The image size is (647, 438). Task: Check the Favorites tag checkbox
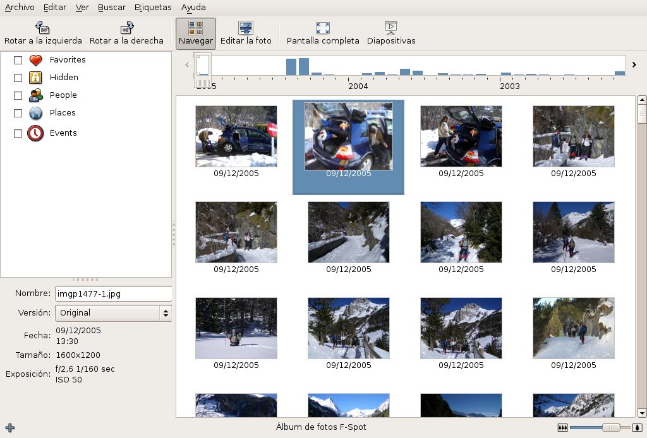[x=18, y=60]
